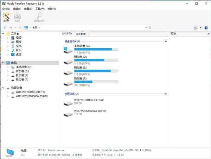Open local disk (C:) drive icon

point(68,50)
